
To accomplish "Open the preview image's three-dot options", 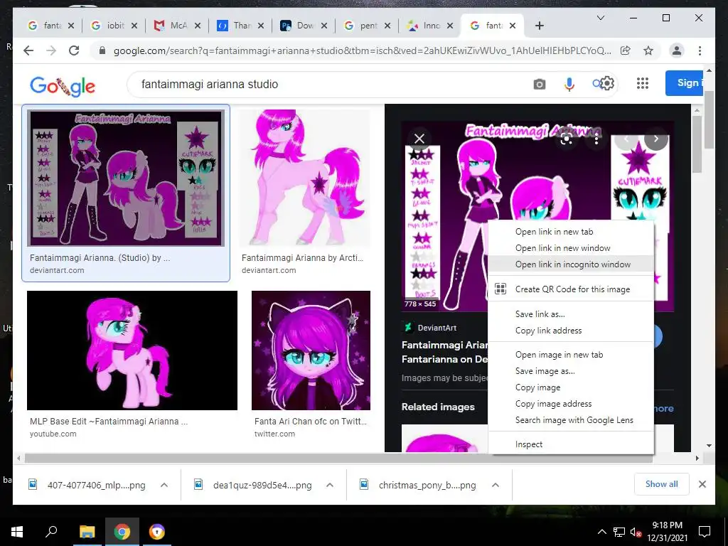I will pyautogui.click(x=596, y=139).
